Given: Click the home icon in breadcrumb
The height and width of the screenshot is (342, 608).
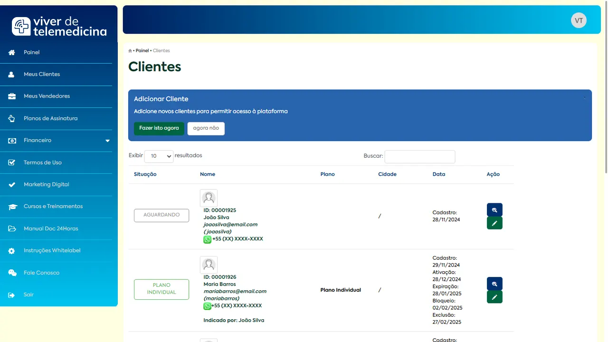Looking at the screenshot, I should pyautogui.click(x=130, y=51).
